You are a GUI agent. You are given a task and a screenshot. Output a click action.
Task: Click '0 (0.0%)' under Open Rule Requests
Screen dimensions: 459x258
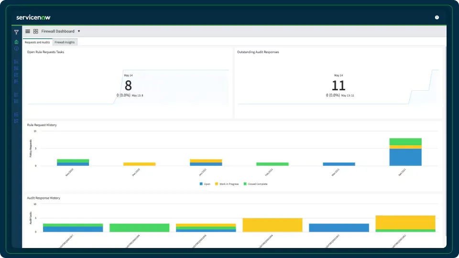123,96
